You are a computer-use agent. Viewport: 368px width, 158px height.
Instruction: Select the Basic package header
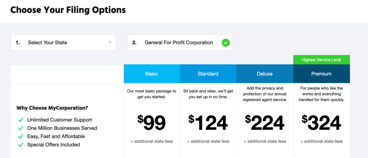click(152, 74)
